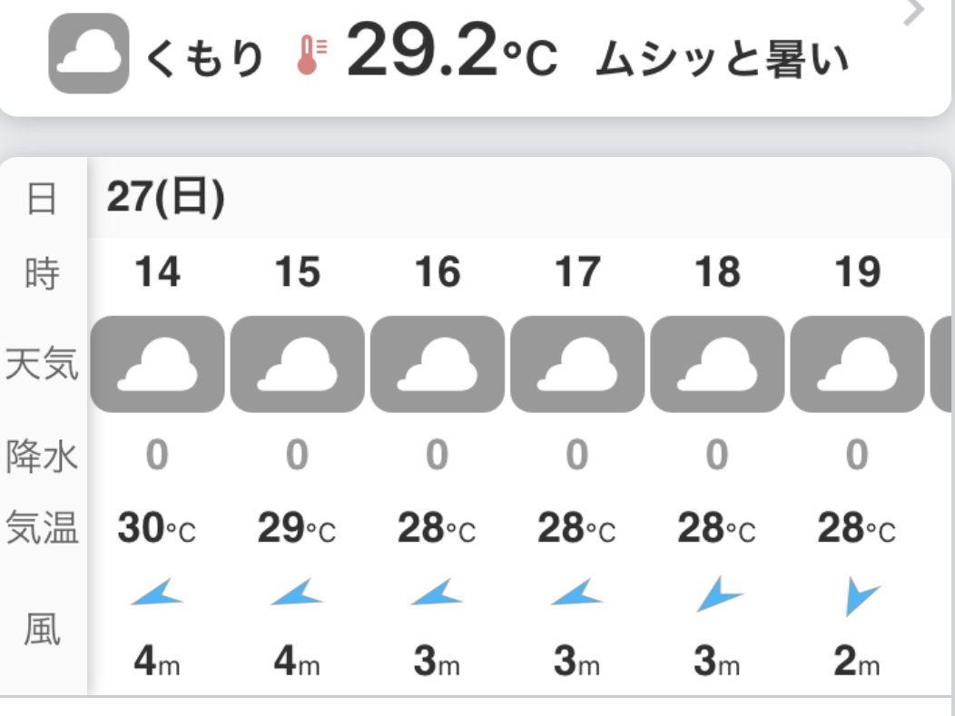Tap the partially visible next-hour weather icon
The image size is (955, 716).
point(942,364)
